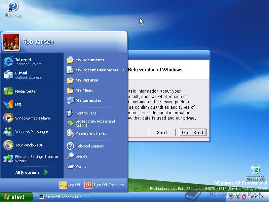Click the Search menu label
The width and height of the screenshot is (269, 202).
coord(81,156)
